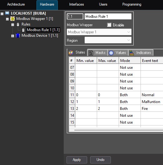This screenshot has height=165, width=163.
Task: Open the Programming tab
Action: pos(132,4)
